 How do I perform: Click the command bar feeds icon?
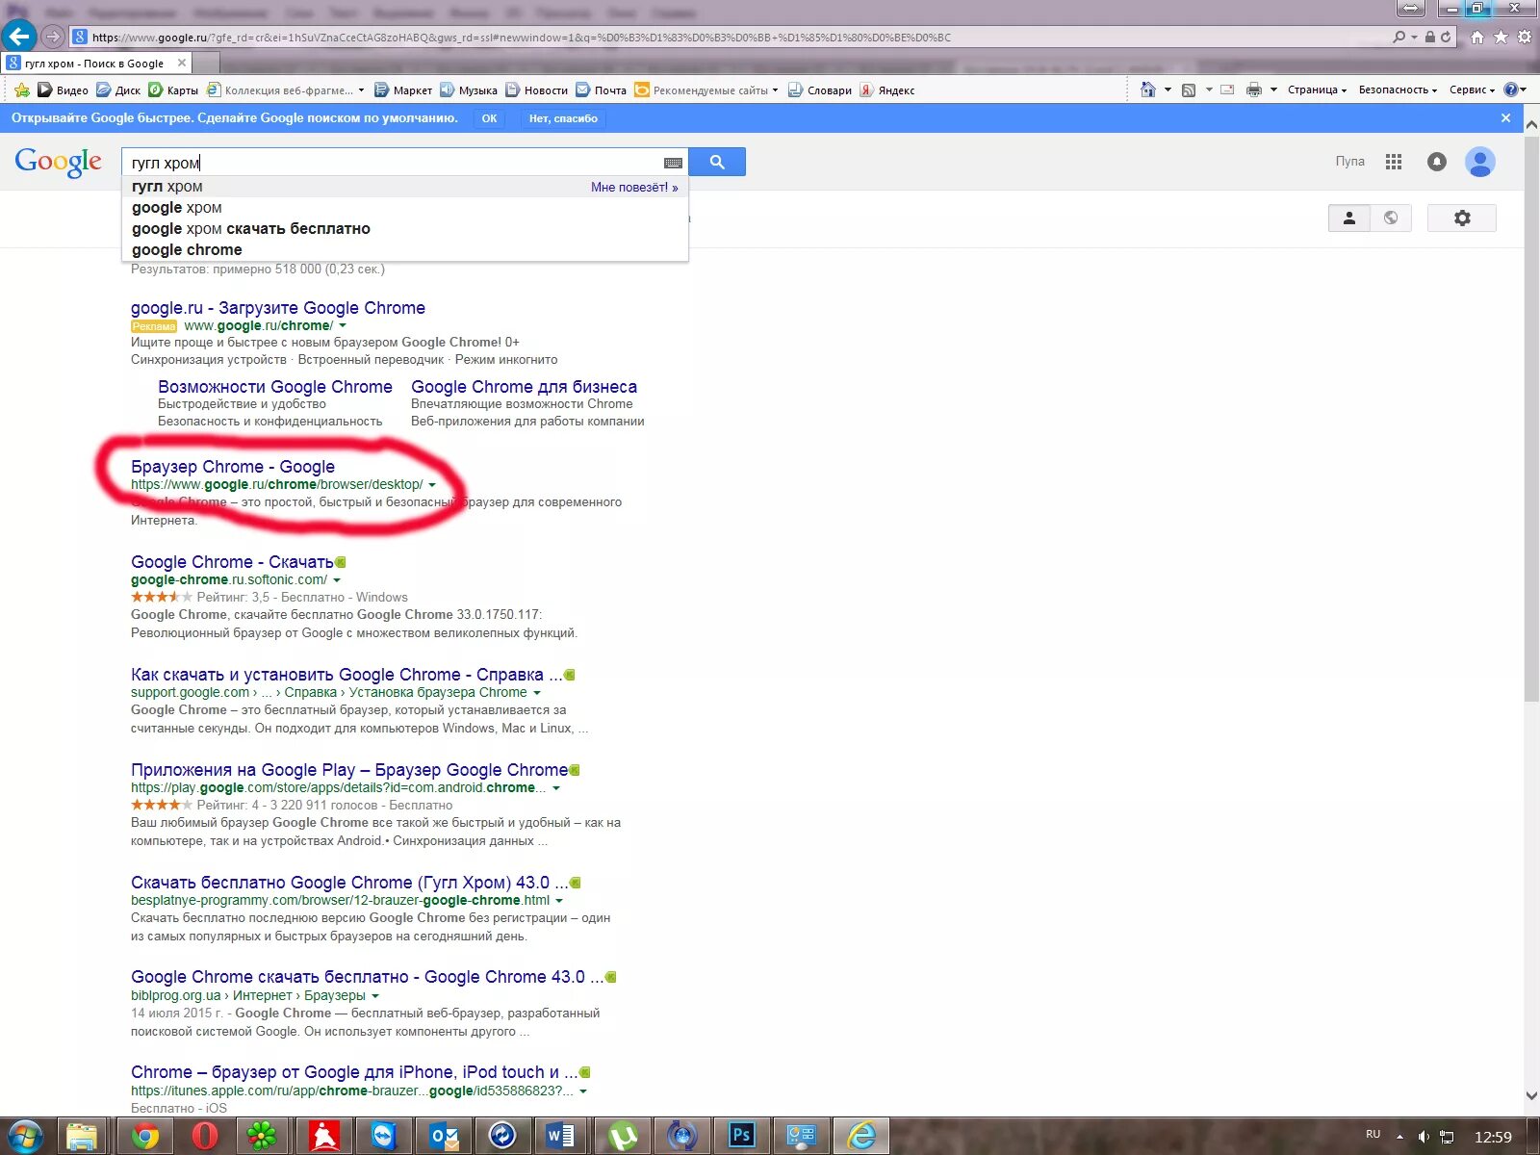point(1189,90)
